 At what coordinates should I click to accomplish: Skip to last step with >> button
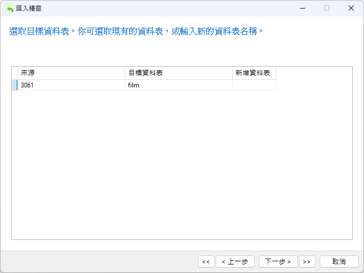click(307, 261)
